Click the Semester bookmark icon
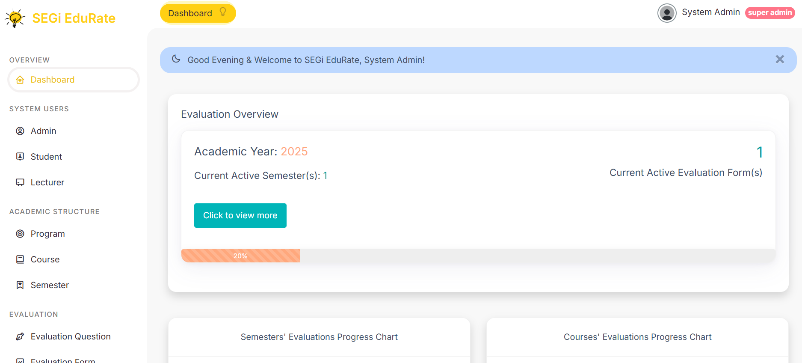802x363 pixels. 20,285
